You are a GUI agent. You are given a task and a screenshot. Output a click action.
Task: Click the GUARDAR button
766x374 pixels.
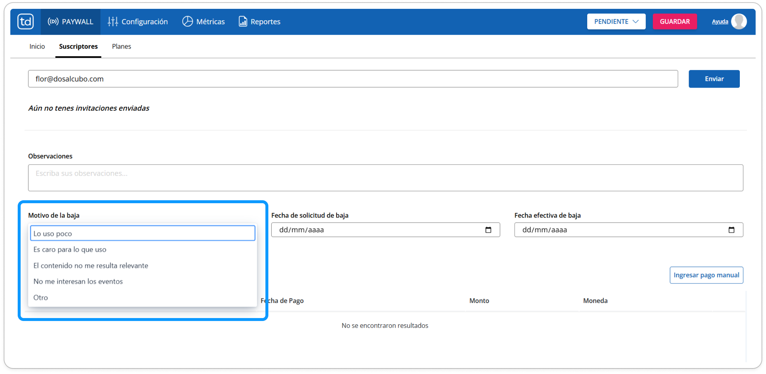click(x=675, y=21)
